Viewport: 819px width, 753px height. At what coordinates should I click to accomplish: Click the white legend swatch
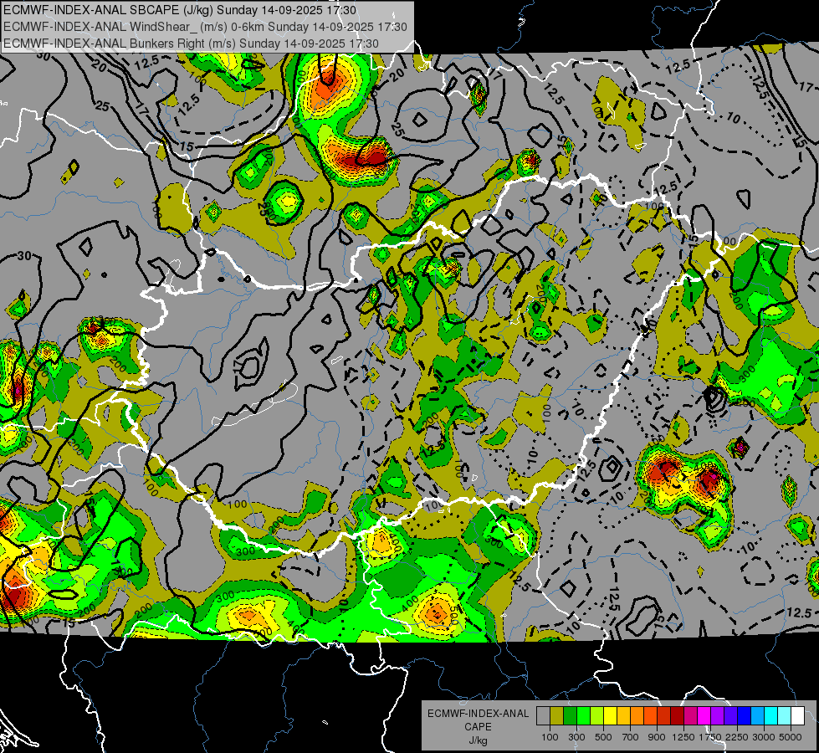[x=797, y=716]
